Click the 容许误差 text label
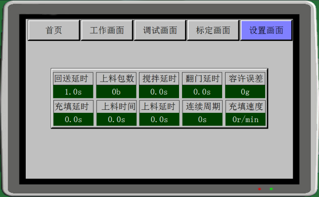This screenshot has height=197, width=319. pos(245,78)
